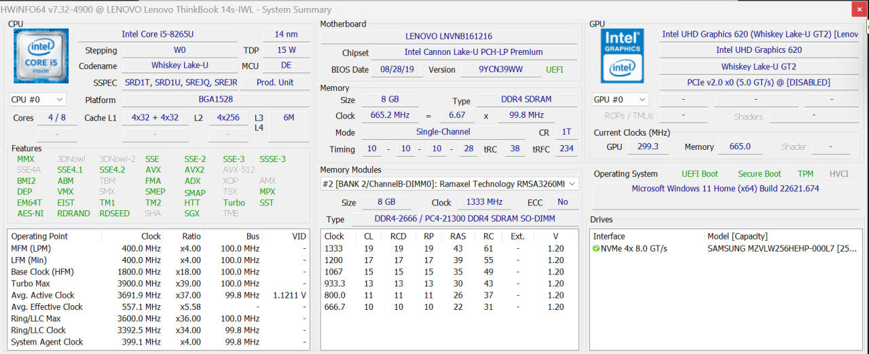Click the MCU value DE
This screenshot has width=869, height=354.
[286, 66]
